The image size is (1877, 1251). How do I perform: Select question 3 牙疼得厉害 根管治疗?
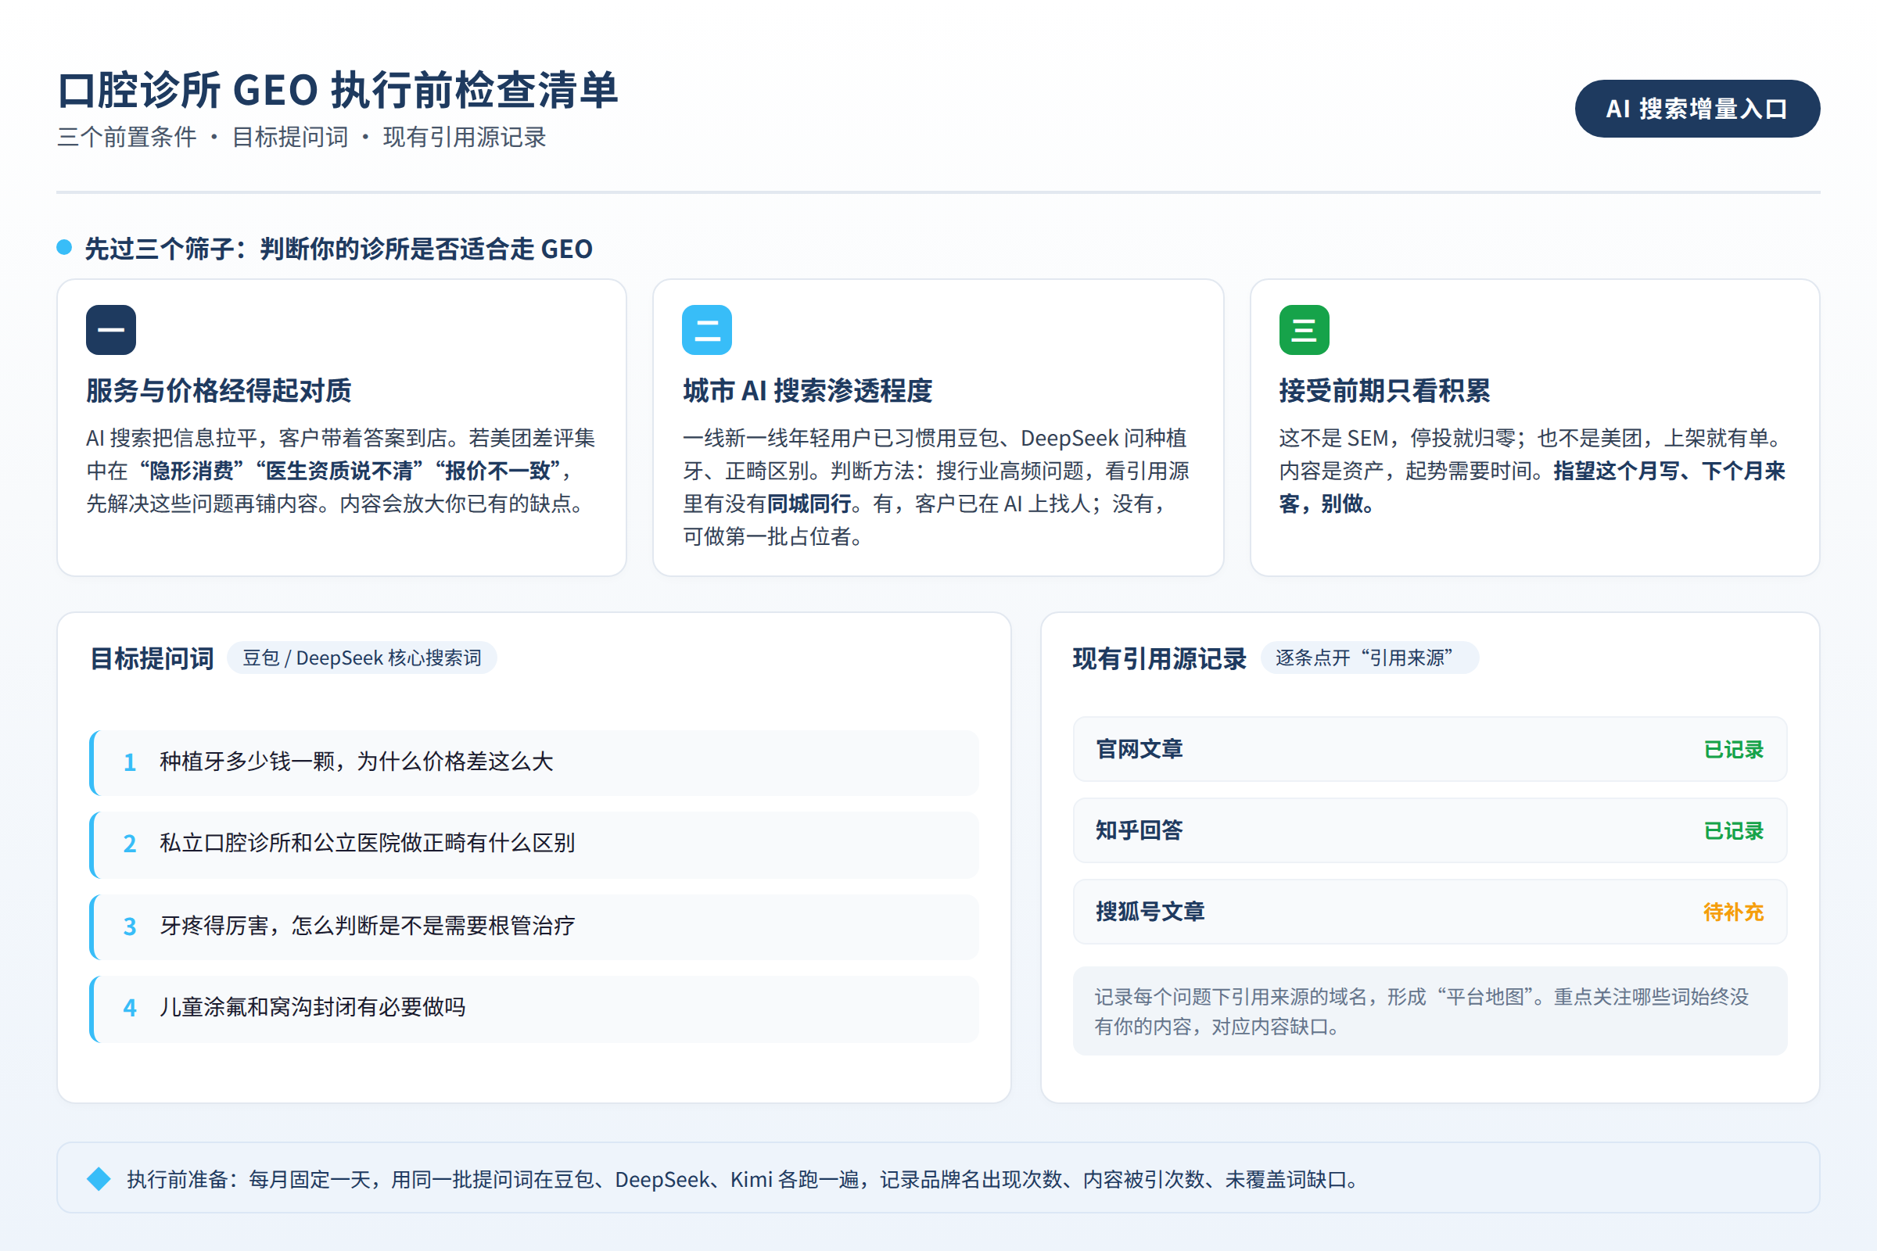pos(534,927)
